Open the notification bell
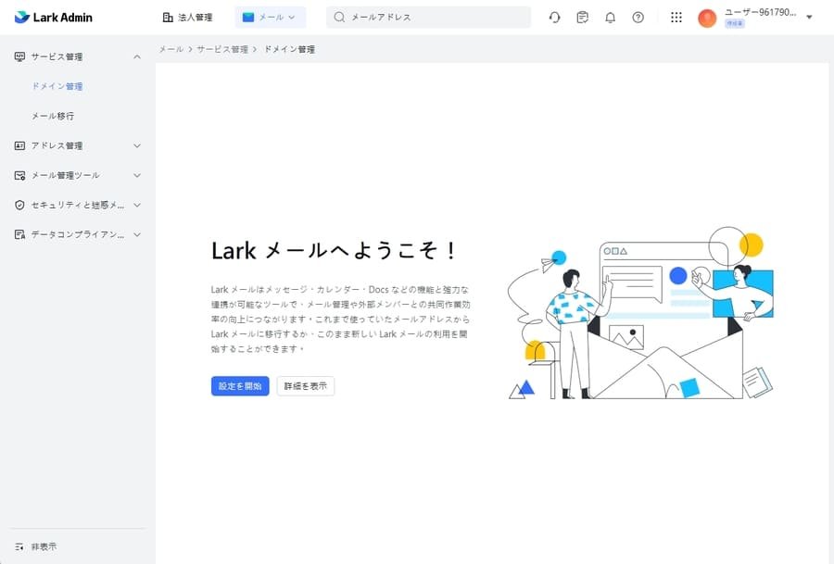The height and width of the screenshot is (564, 834). pos(611,17)
